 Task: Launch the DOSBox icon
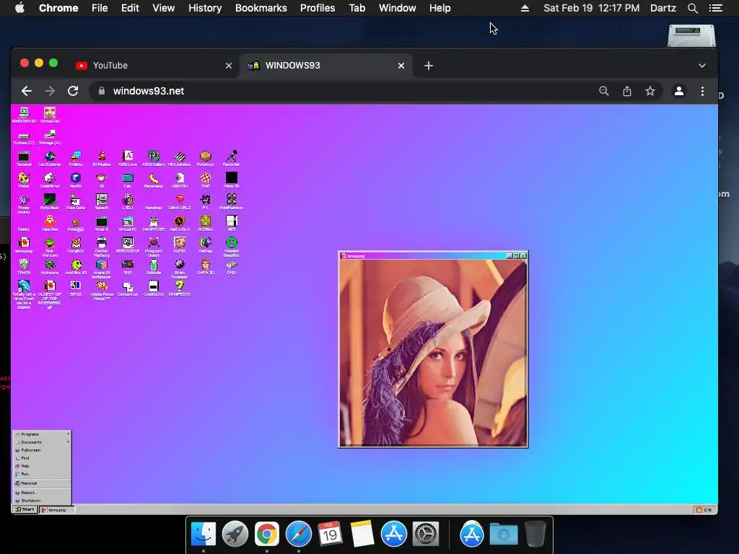206,224
